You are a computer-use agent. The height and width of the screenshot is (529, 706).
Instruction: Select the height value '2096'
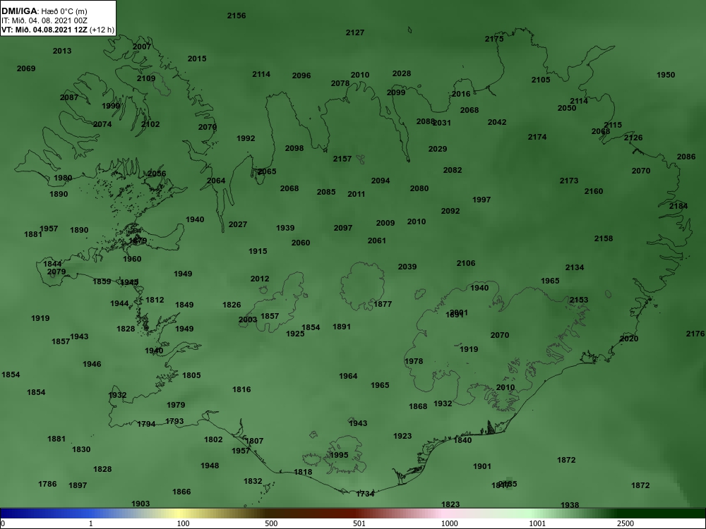301,75
